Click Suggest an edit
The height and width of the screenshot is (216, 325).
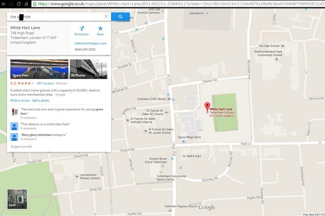point(21,147)
